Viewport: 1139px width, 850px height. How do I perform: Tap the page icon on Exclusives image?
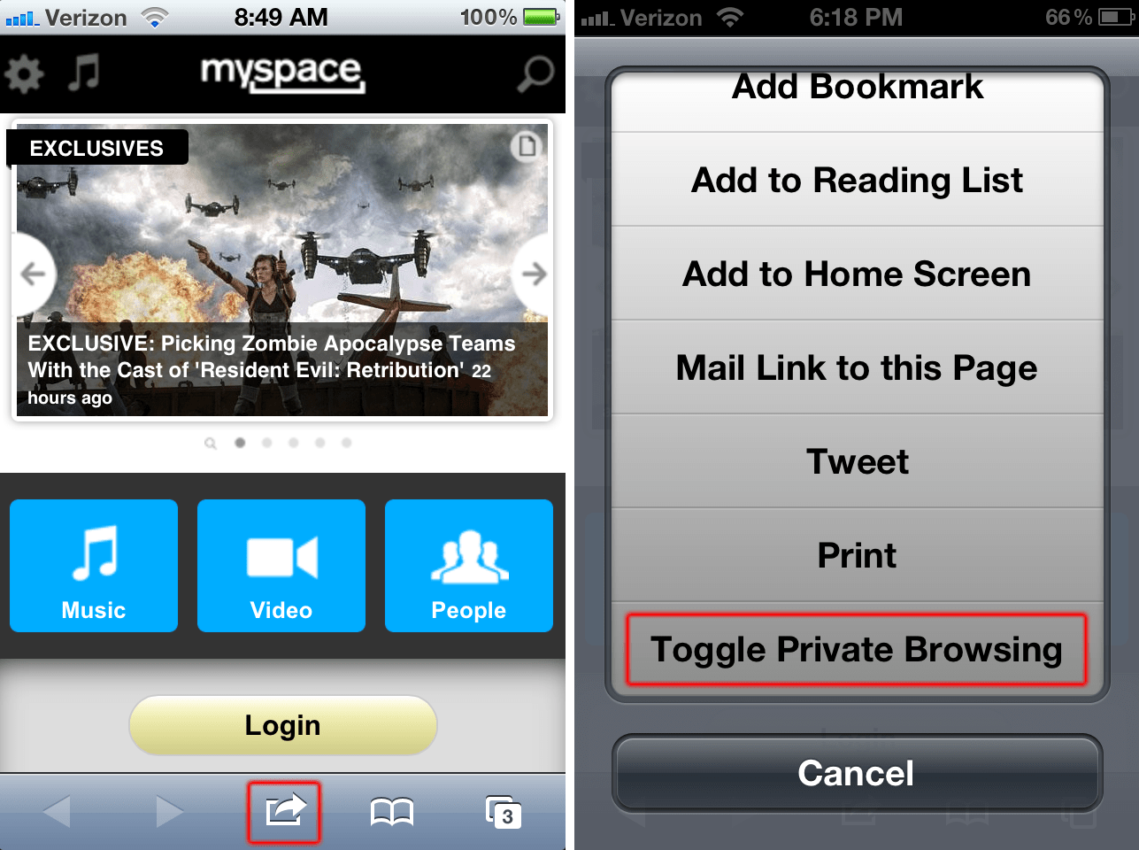coord(527,145)
